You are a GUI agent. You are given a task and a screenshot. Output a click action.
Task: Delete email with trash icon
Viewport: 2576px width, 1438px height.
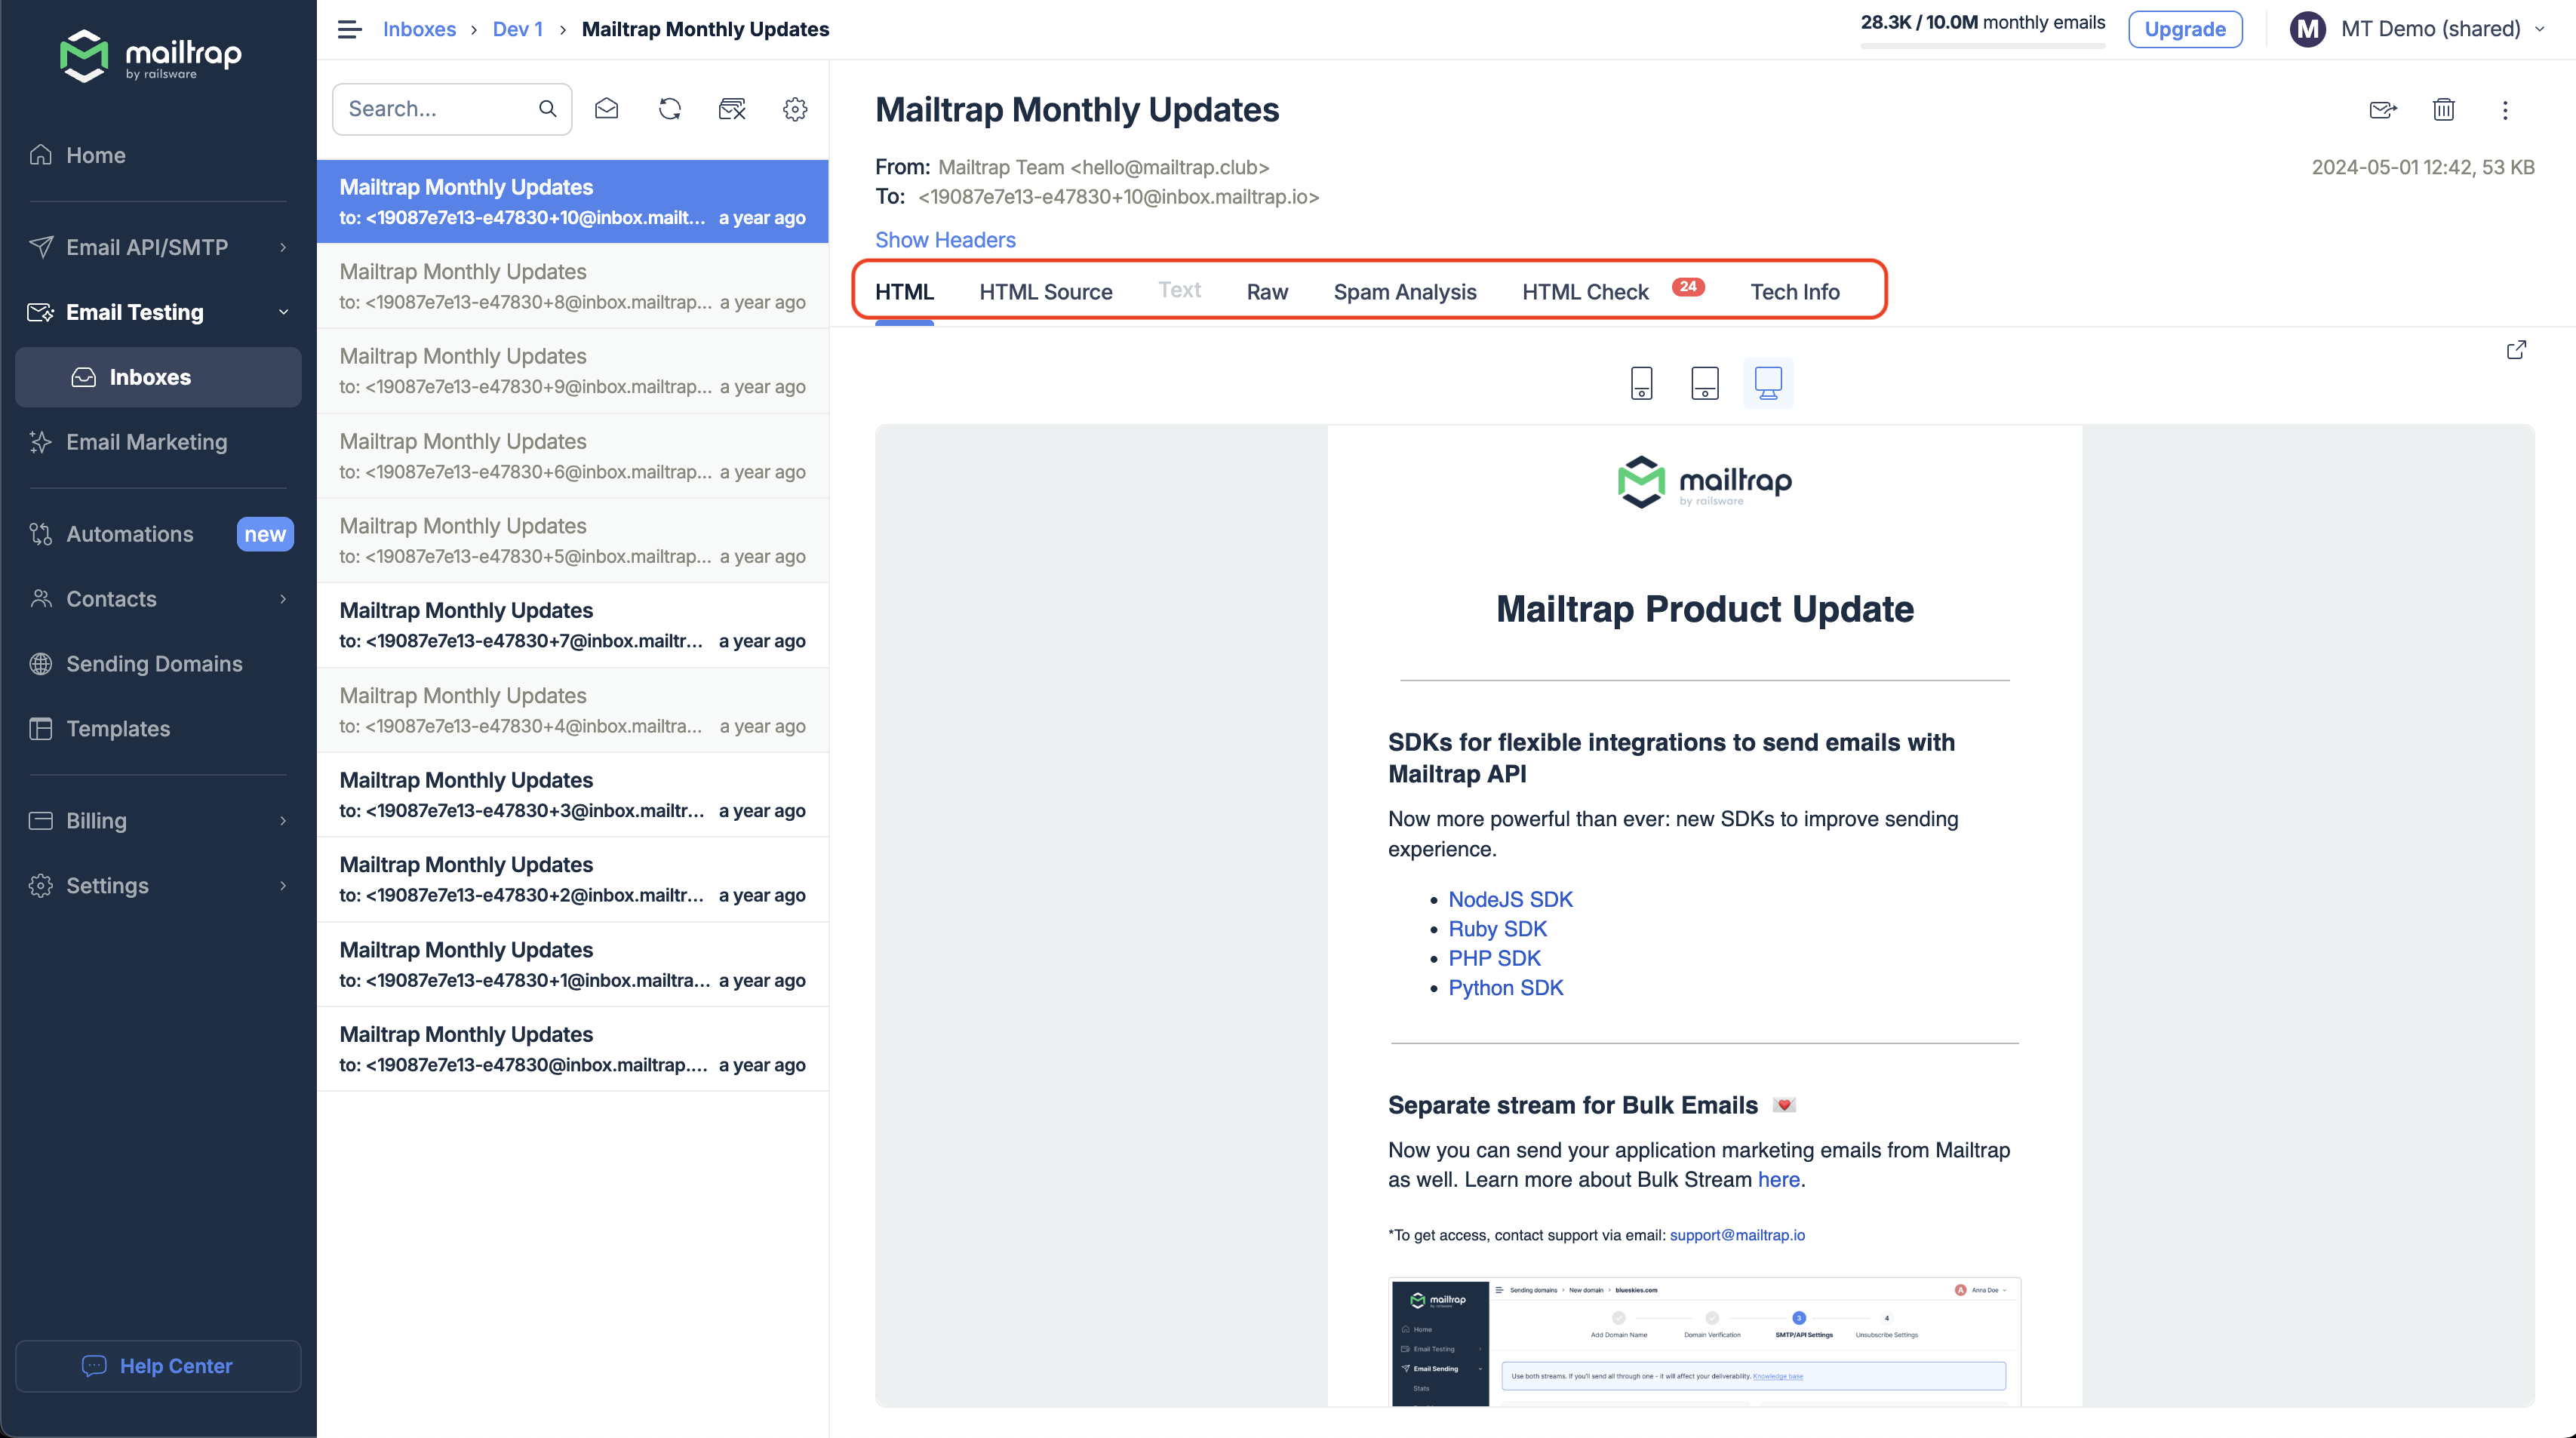(2443, 110)
